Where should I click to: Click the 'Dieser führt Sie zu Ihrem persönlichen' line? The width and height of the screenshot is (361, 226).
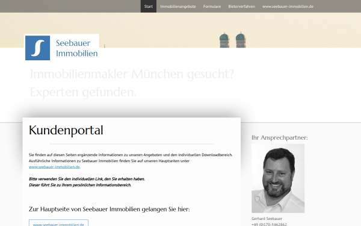pyautogui.click(x=80, y=185)
